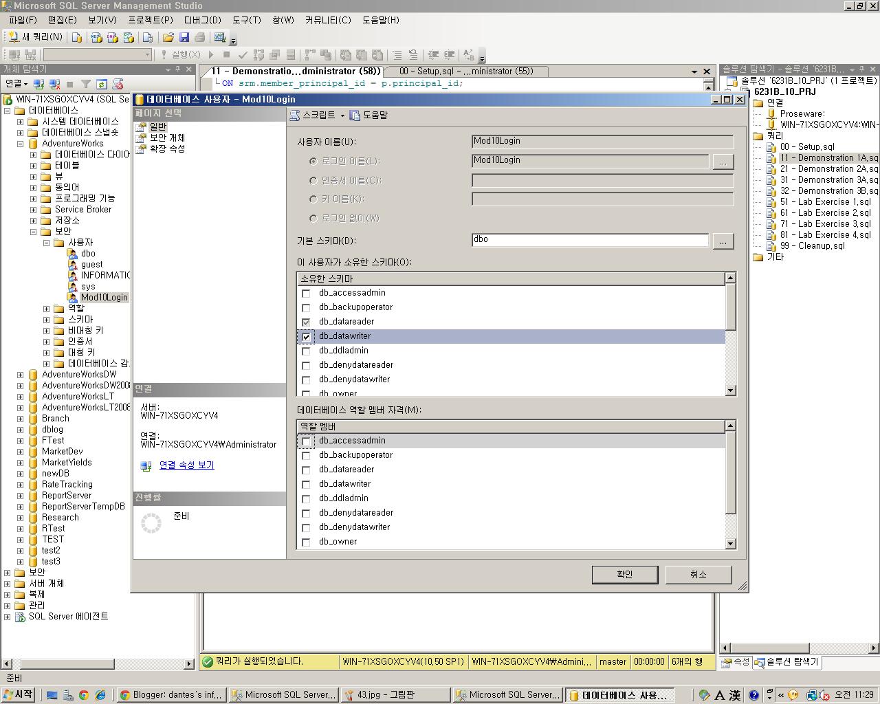Select the 로그인 없이(W) radio button
Screen dimensions: 880x704
tap(313, 218)
